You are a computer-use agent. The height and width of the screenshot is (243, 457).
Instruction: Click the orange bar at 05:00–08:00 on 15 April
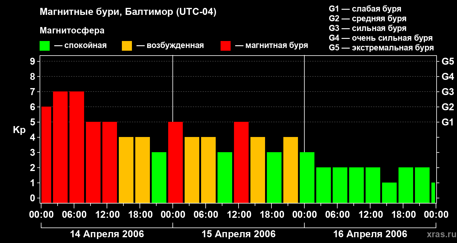tap(208, 170)
